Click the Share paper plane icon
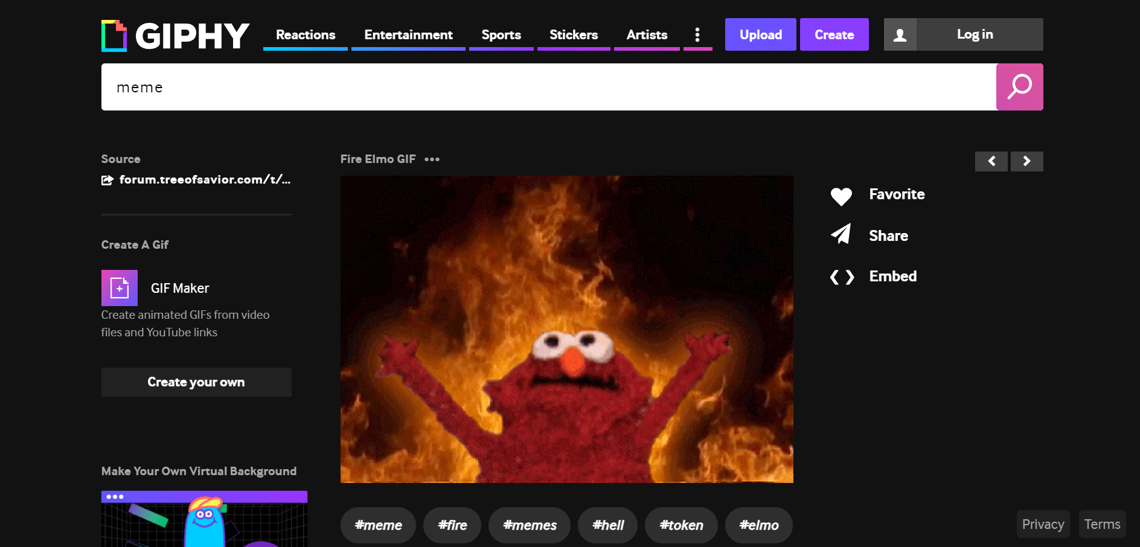The image size is (1140, 547). pyautogui.click(x=841, y=234)
